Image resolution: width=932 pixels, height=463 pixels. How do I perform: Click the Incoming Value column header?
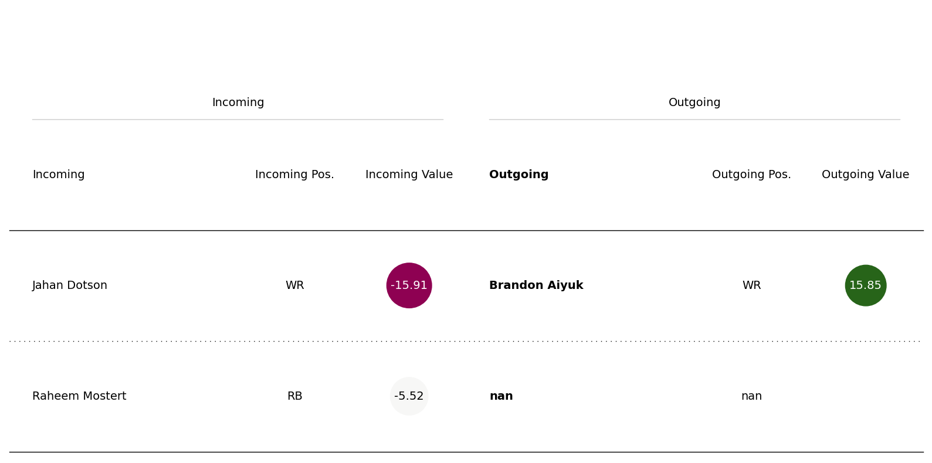[x=409, y=175]
